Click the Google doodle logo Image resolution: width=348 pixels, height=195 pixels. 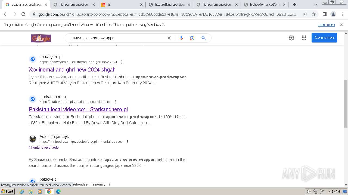tap(41, 38)
